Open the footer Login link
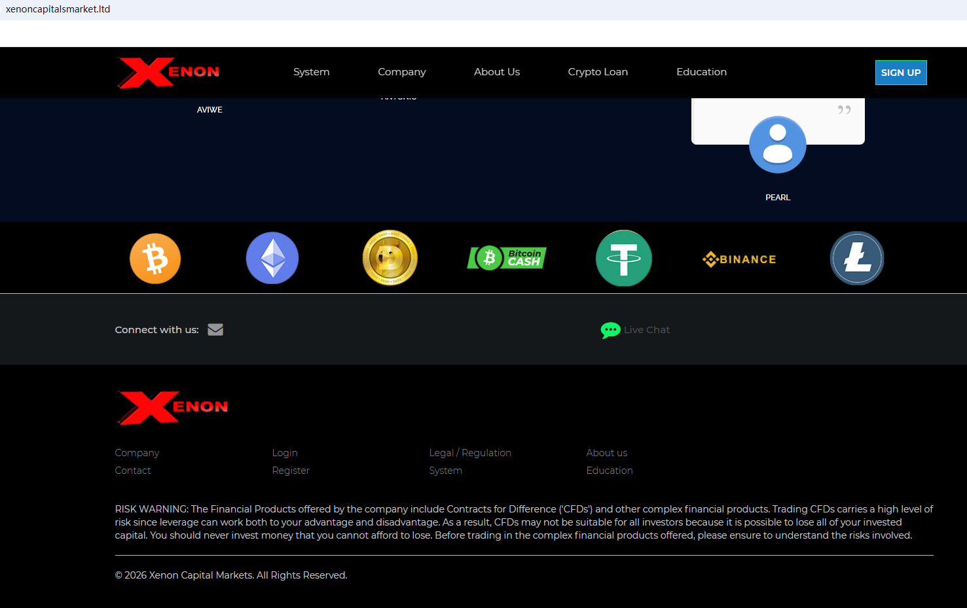The height and width of the screenshot is (608, 967). coord(285,453)
